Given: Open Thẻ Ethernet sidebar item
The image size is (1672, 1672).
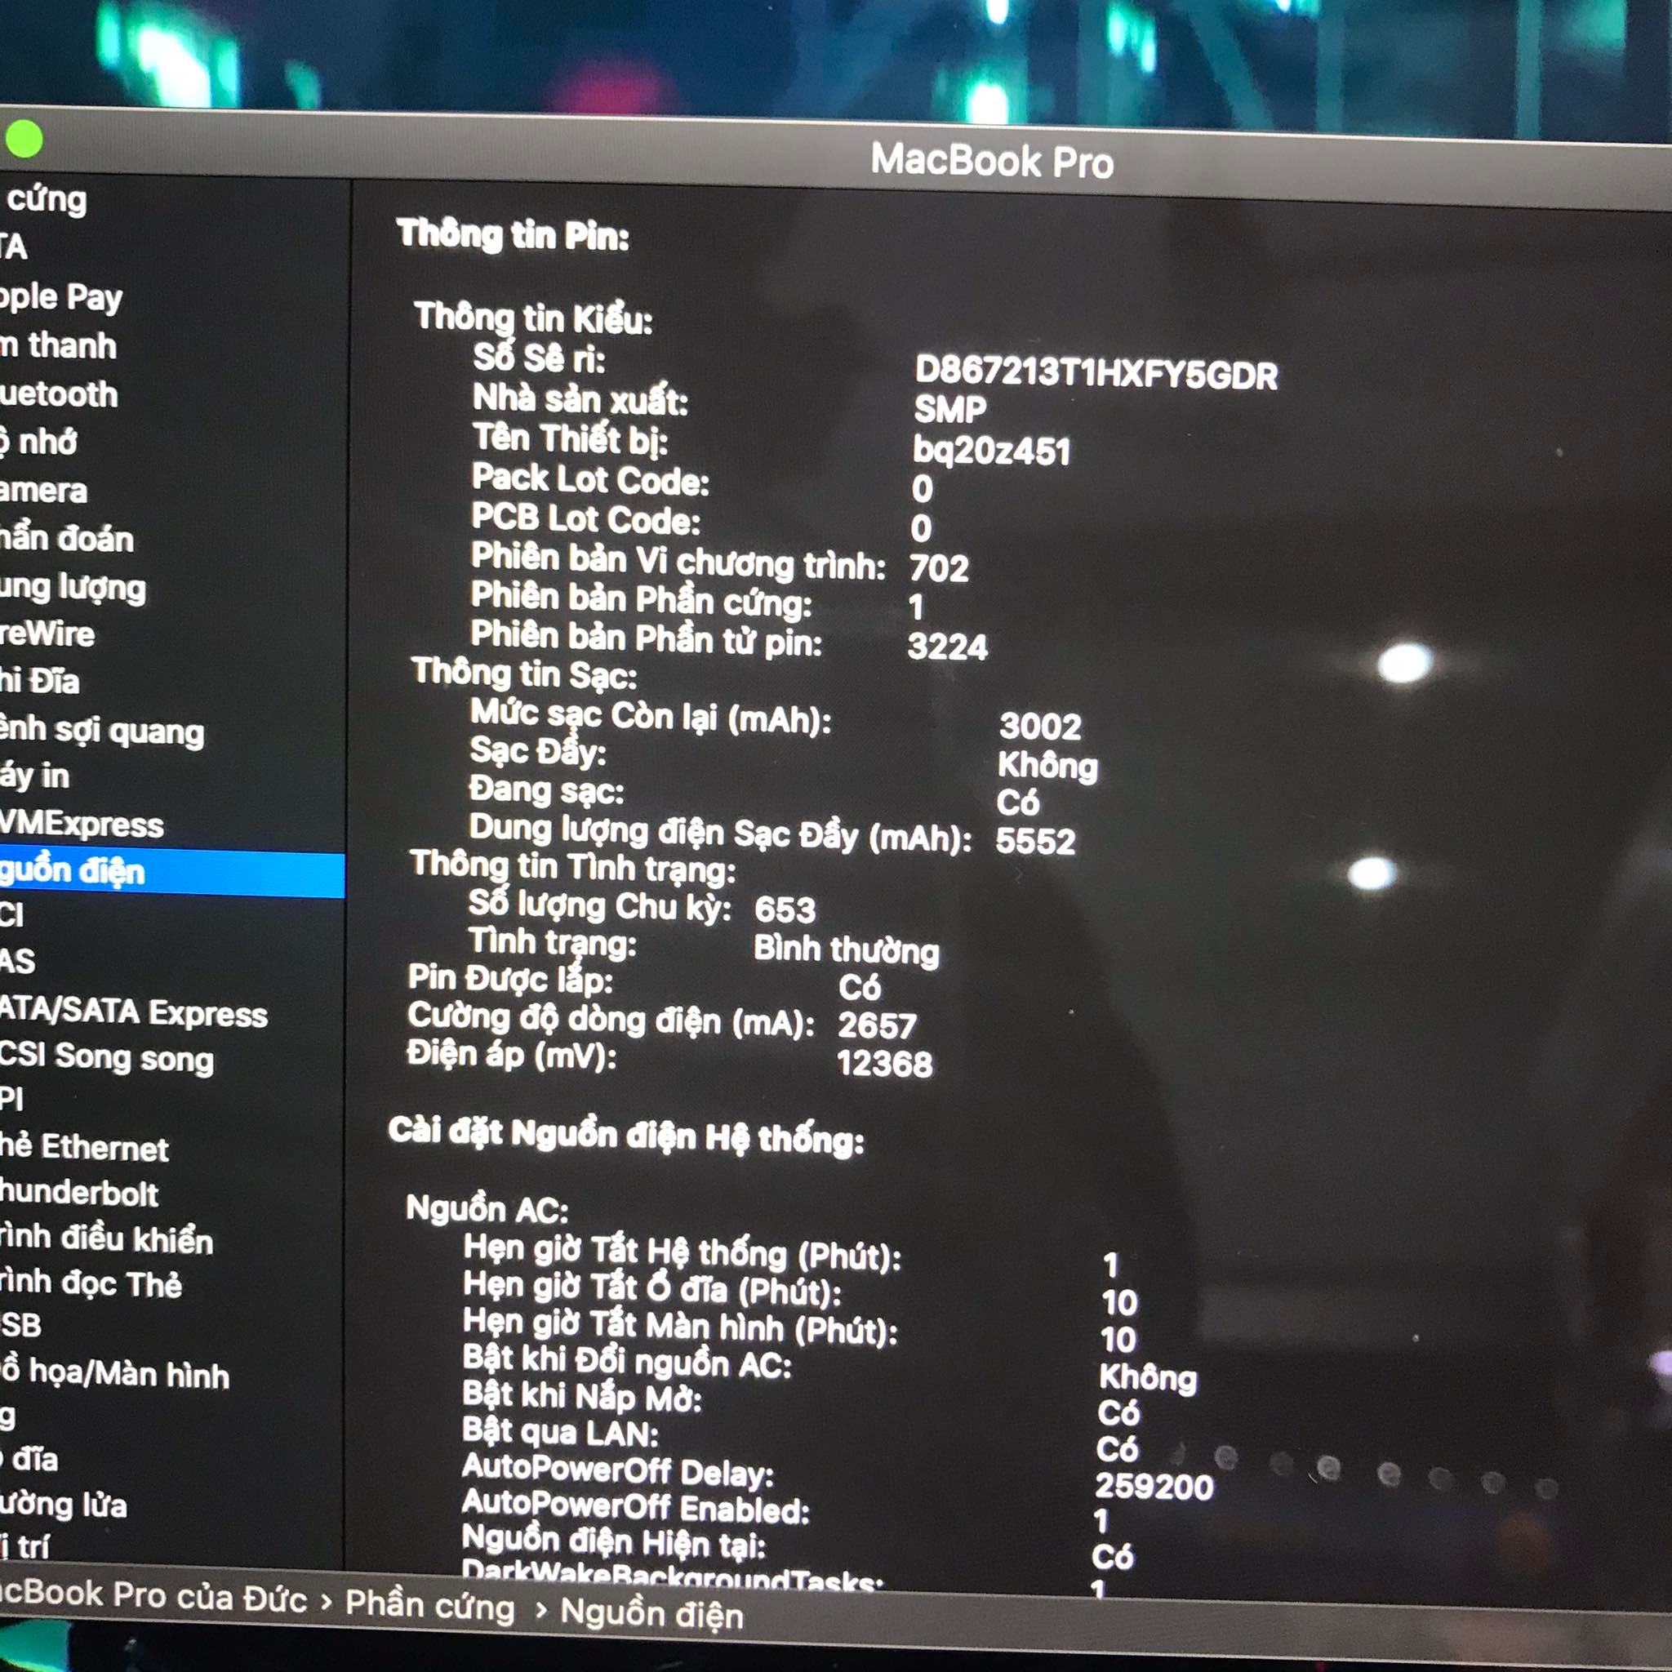Looking at the screenshot, I should click(x=84, y=1148).
